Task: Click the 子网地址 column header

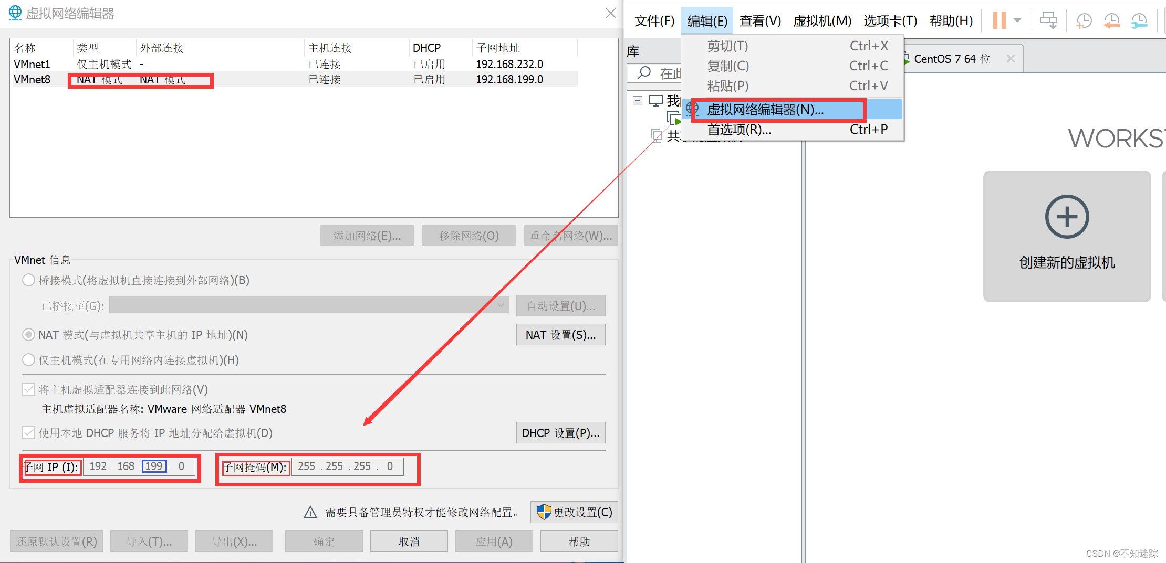Action: (x=525, y=48)
